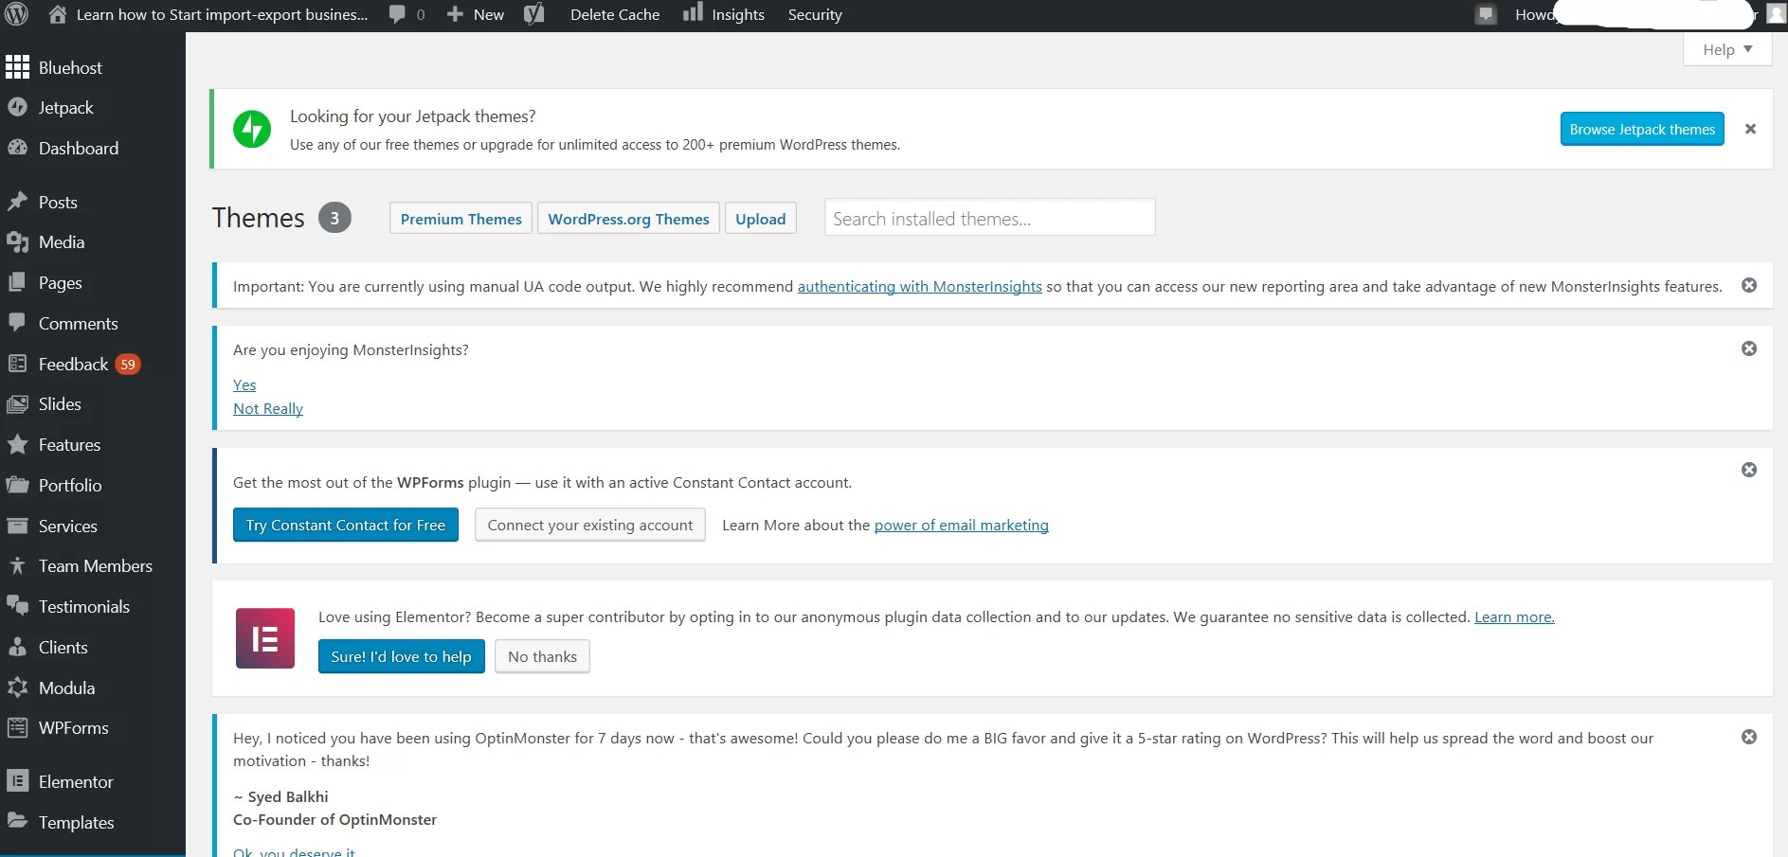Click No thanks in Elementor notice
Viewport: 1788px width, 857px height.
(x=542, y=656)
